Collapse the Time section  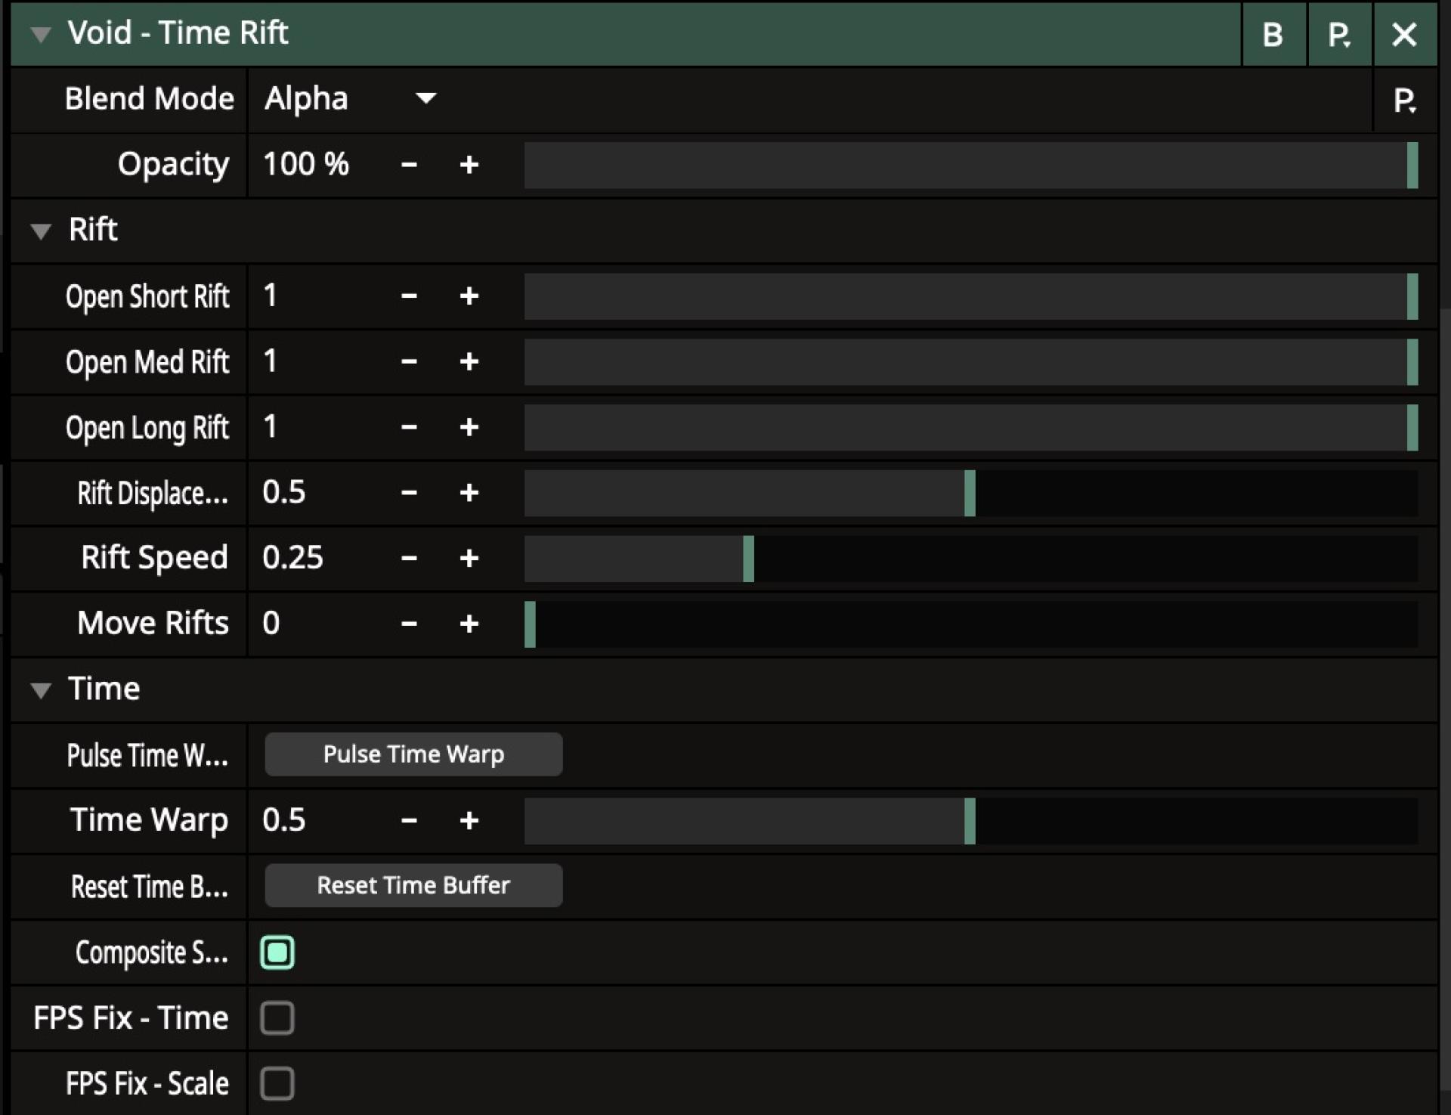(x=41, y=690)
